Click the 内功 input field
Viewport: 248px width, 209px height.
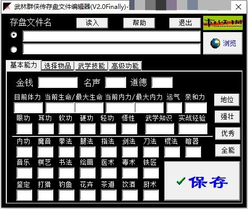point(24,152)
